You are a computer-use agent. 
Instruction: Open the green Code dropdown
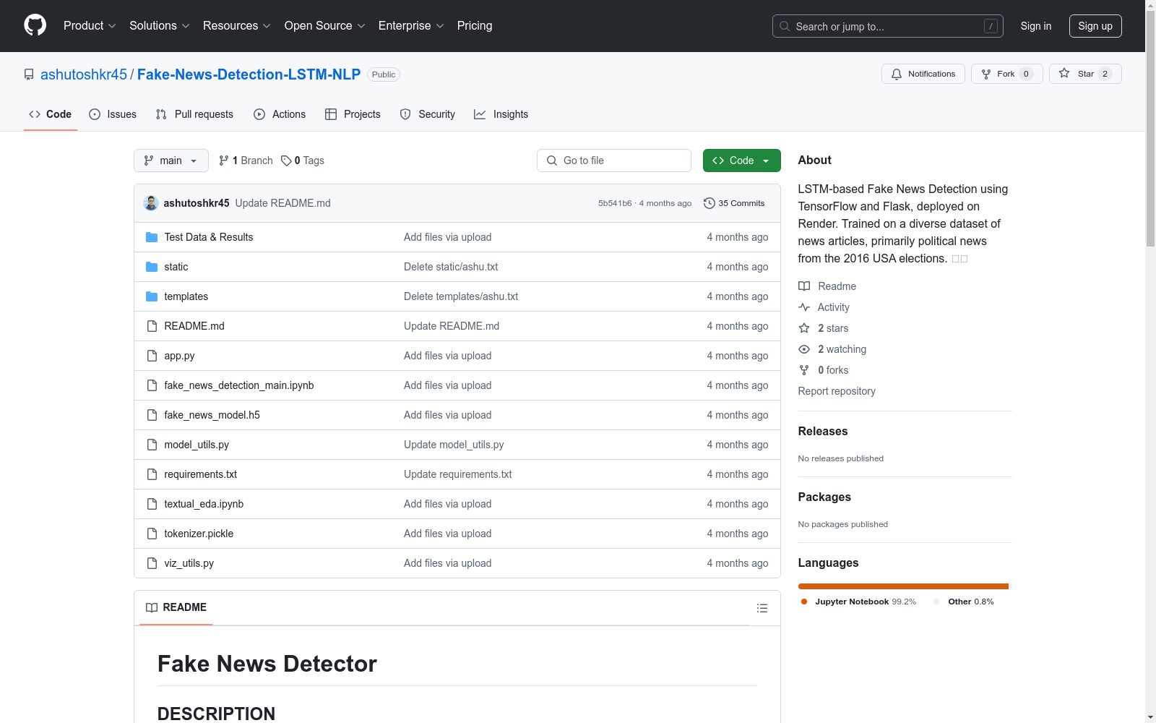(741, 161)
